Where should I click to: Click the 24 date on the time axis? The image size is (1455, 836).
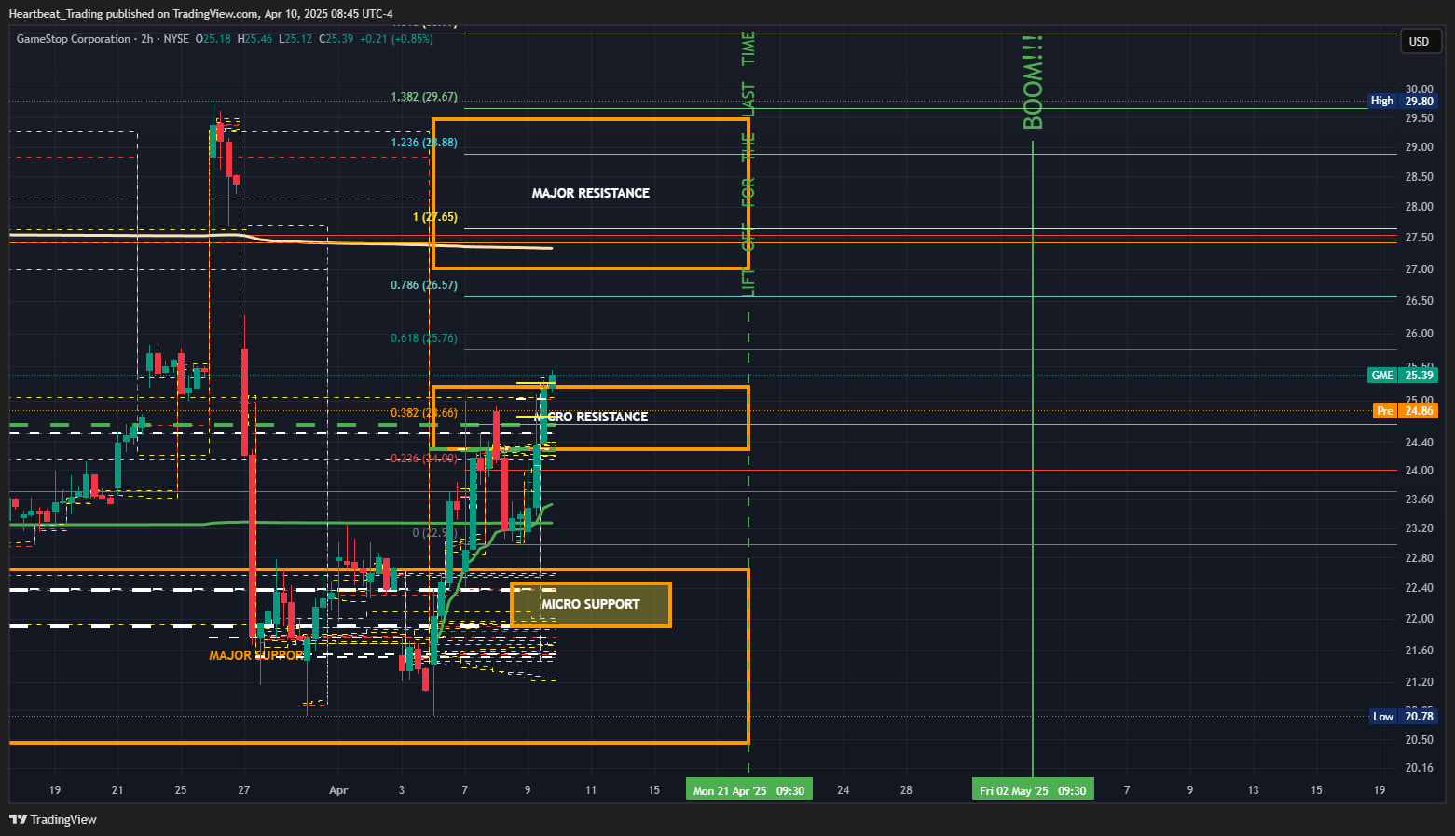tap(844, 790)
